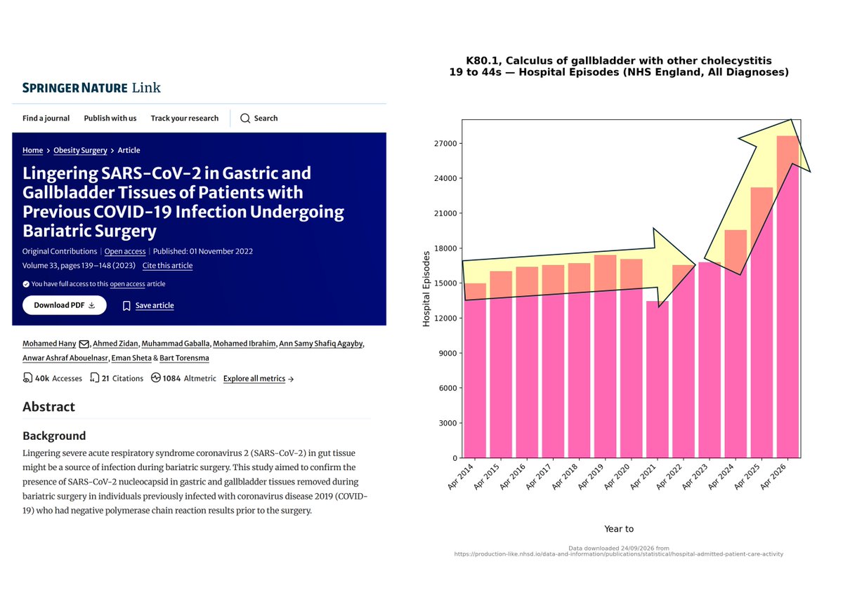Screen dimensions: 843x597
Task: Click the Citations quote icon
Action: pos(95,378)
